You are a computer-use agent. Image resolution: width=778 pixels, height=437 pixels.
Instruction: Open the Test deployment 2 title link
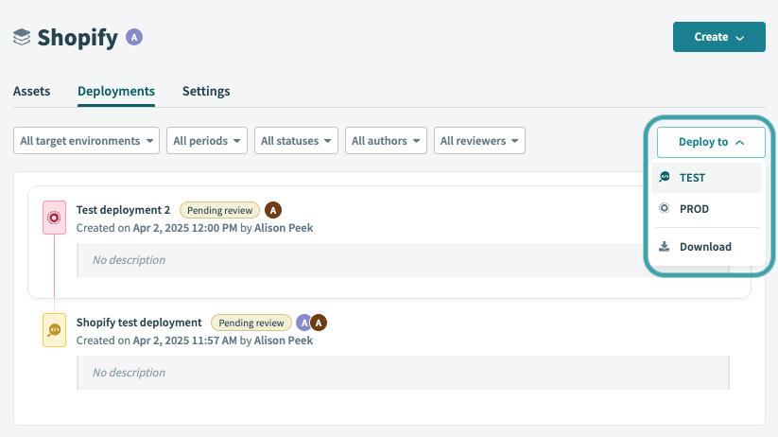(123, 210)
